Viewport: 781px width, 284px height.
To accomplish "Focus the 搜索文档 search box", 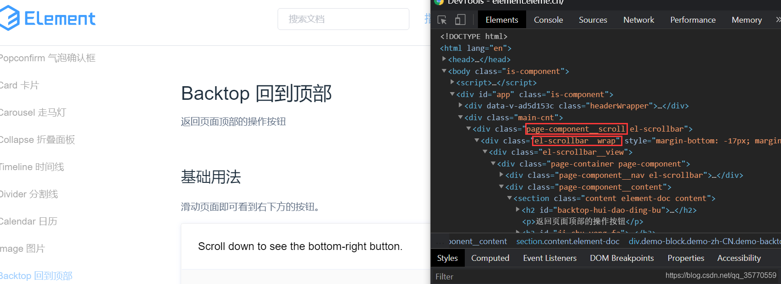I will [343, 19].
